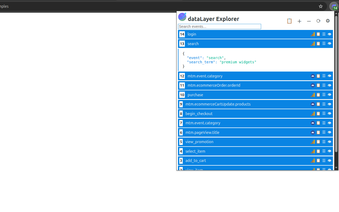
Task: Click Google Analytics icon on purchase row
Action: point(313,95)
